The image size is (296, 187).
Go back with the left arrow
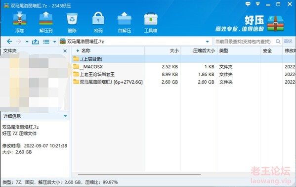pyautogui.click(x=9, y=42)
